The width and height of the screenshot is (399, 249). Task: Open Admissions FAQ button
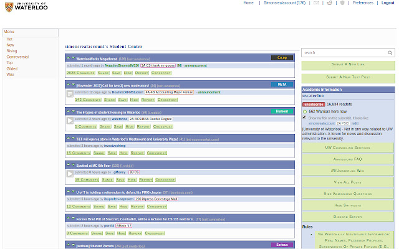(348, 159)
